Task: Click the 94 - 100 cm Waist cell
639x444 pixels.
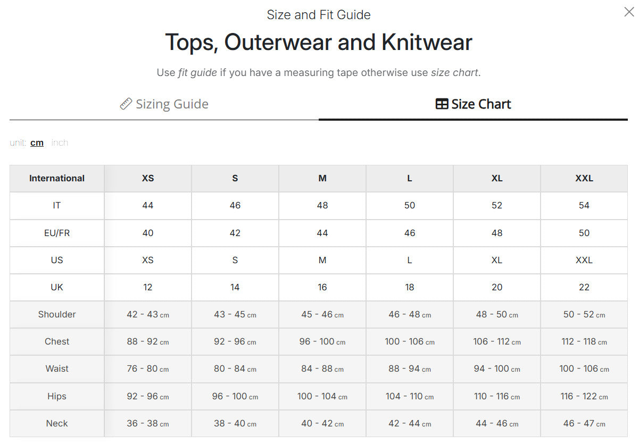Action: [x=497, y=368]
